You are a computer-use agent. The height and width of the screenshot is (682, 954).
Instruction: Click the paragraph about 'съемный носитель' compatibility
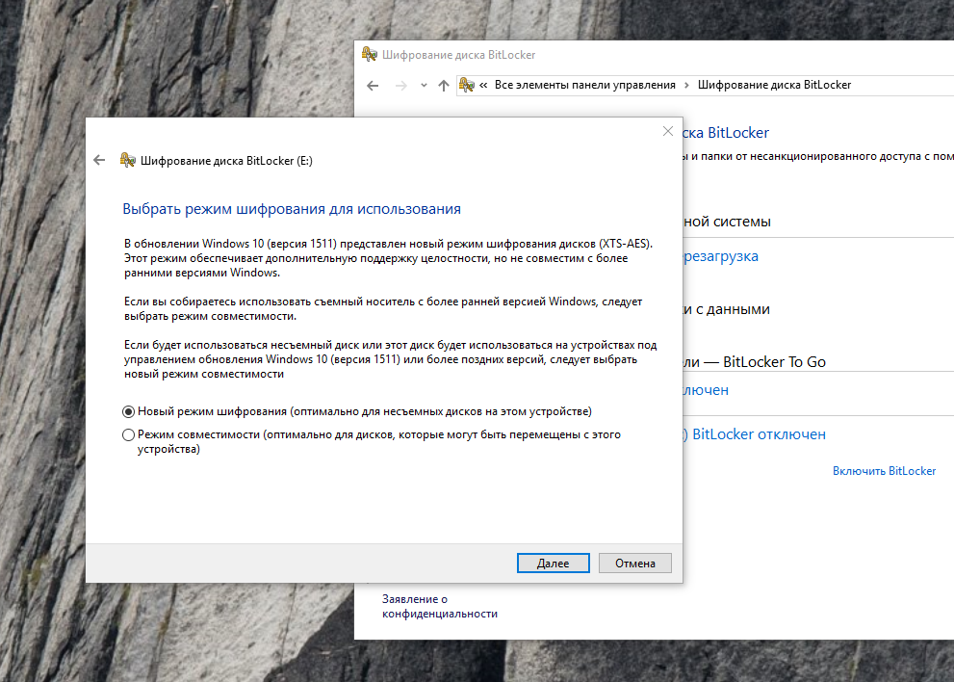[x=383, y=308]
